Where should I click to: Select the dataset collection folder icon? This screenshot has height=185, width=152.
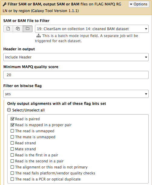click(27, 29)
